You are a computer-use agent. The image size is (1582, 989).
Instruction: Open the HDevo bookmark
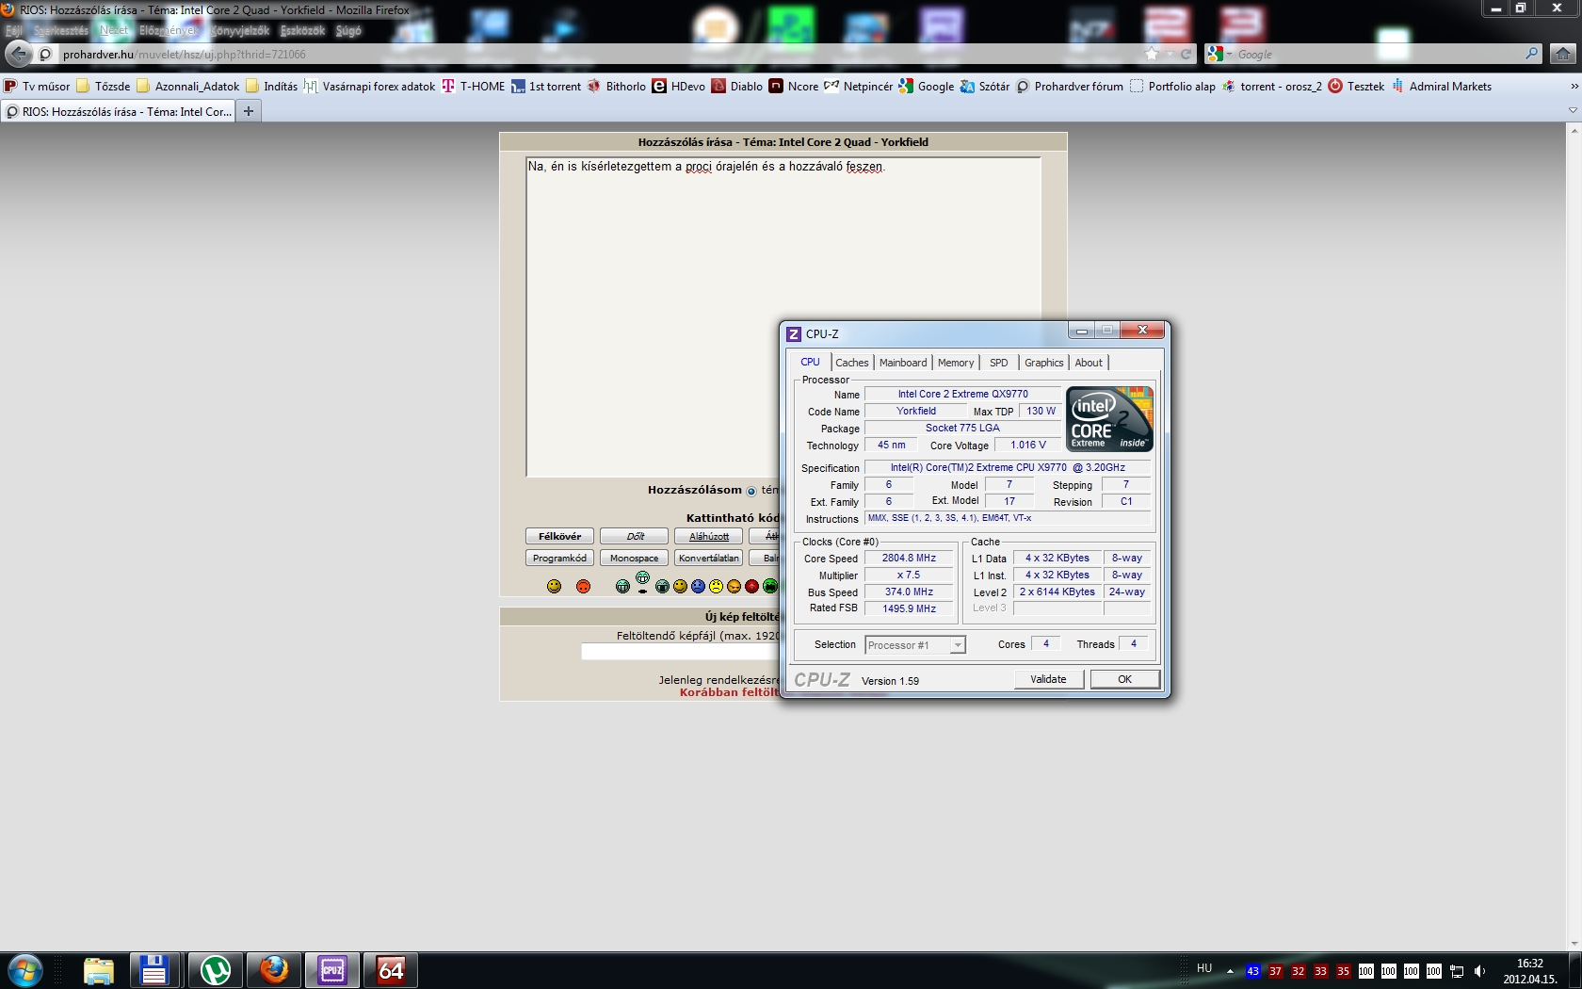[679, 86]
